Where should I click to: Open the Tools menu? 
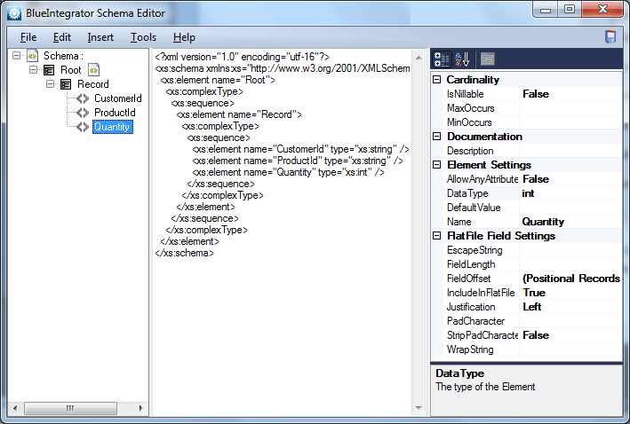coord(143,37)
